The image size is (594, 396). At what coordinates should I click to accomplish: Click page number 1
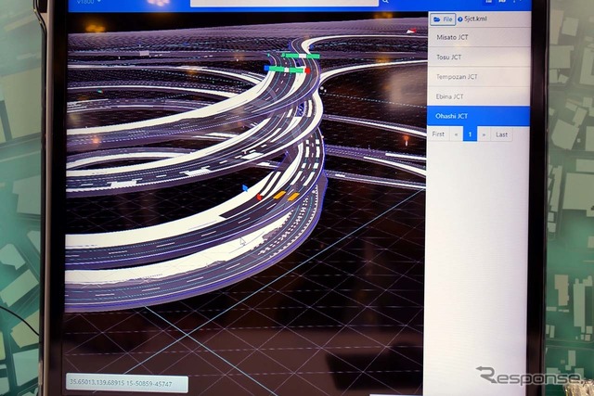click(471, 134)
